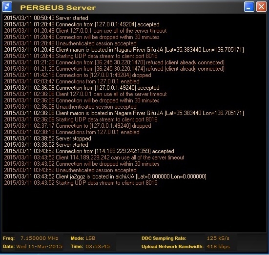Click the DDC Sampling Rate label
269x255 pixels.
pos(164,238)
